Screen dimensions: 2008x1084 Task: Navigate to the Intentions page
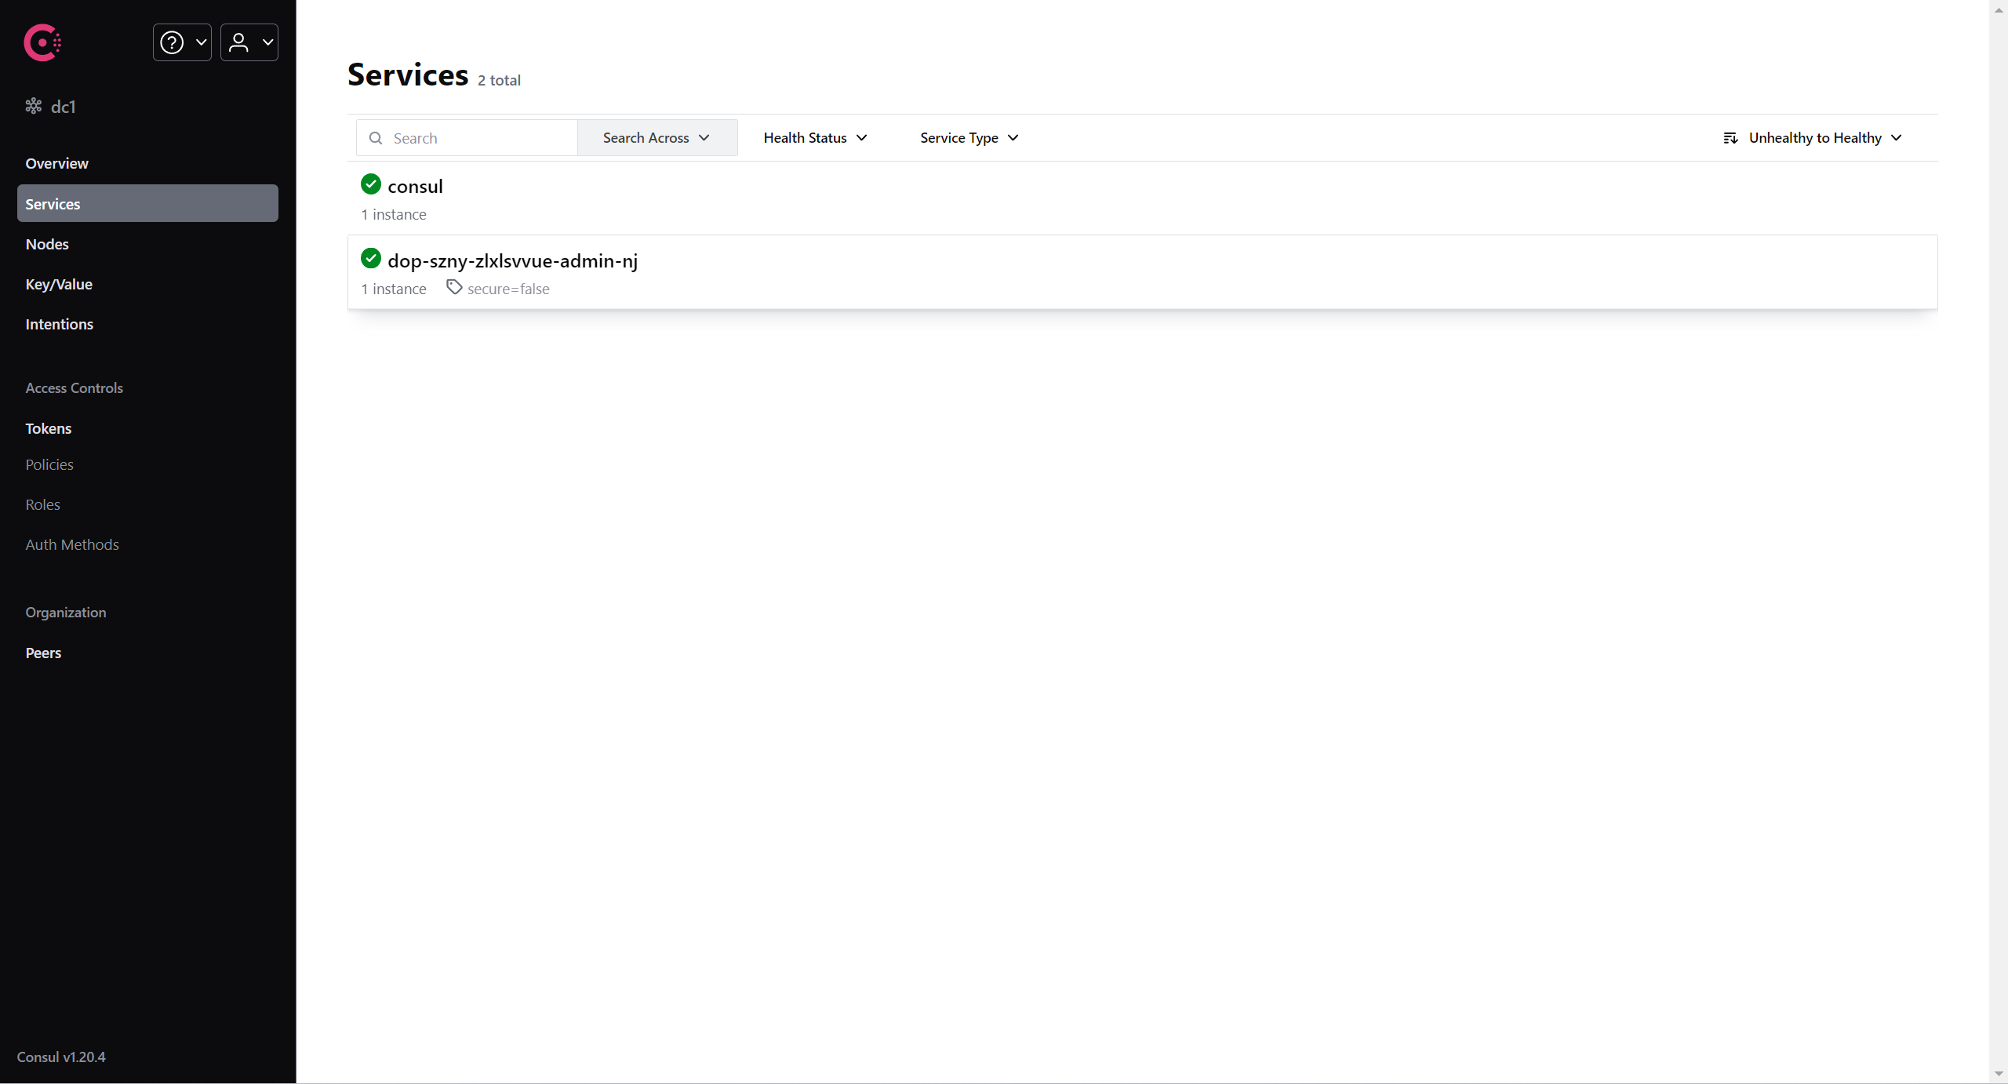click(59, 324)
